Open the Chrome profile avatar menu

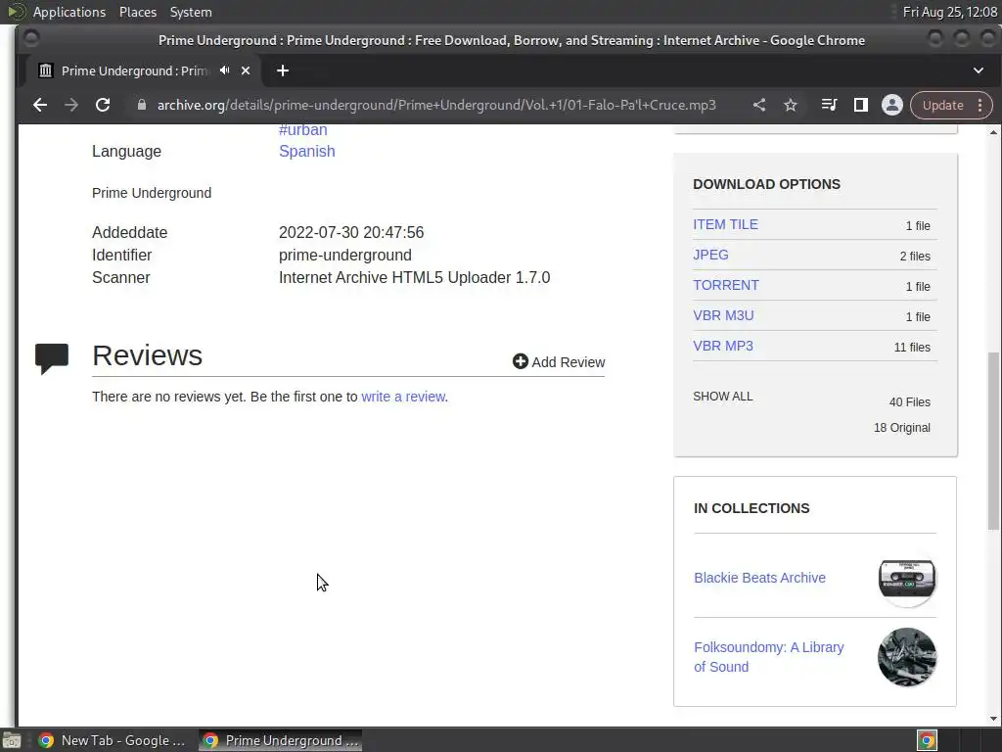[x=892, y=105]
